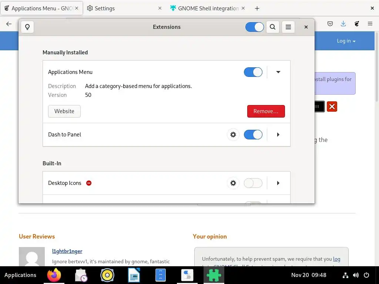Click the log in link in opinion box
Viewport: 379px width, 284px height.
336,259
